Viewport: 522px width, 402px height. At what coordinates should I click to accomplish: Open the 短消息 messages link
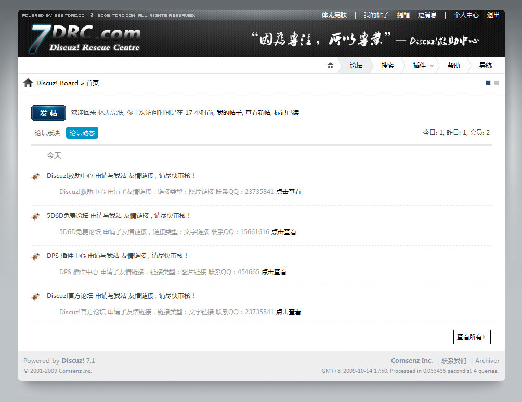pos(427,15)
